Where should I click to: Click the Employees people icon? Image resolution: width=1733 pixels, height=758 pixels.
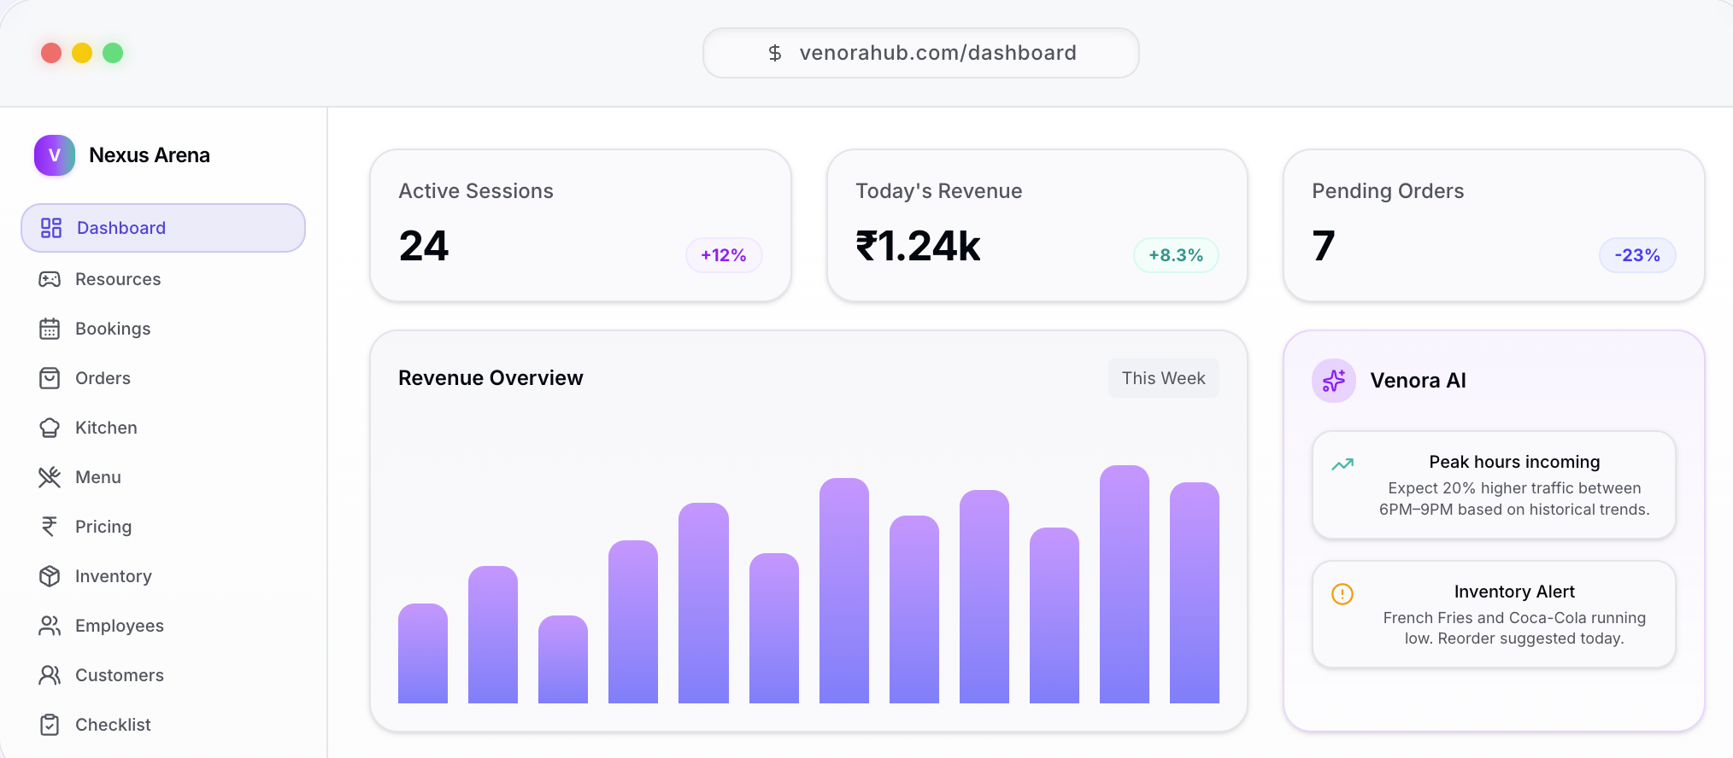(50, 626)
